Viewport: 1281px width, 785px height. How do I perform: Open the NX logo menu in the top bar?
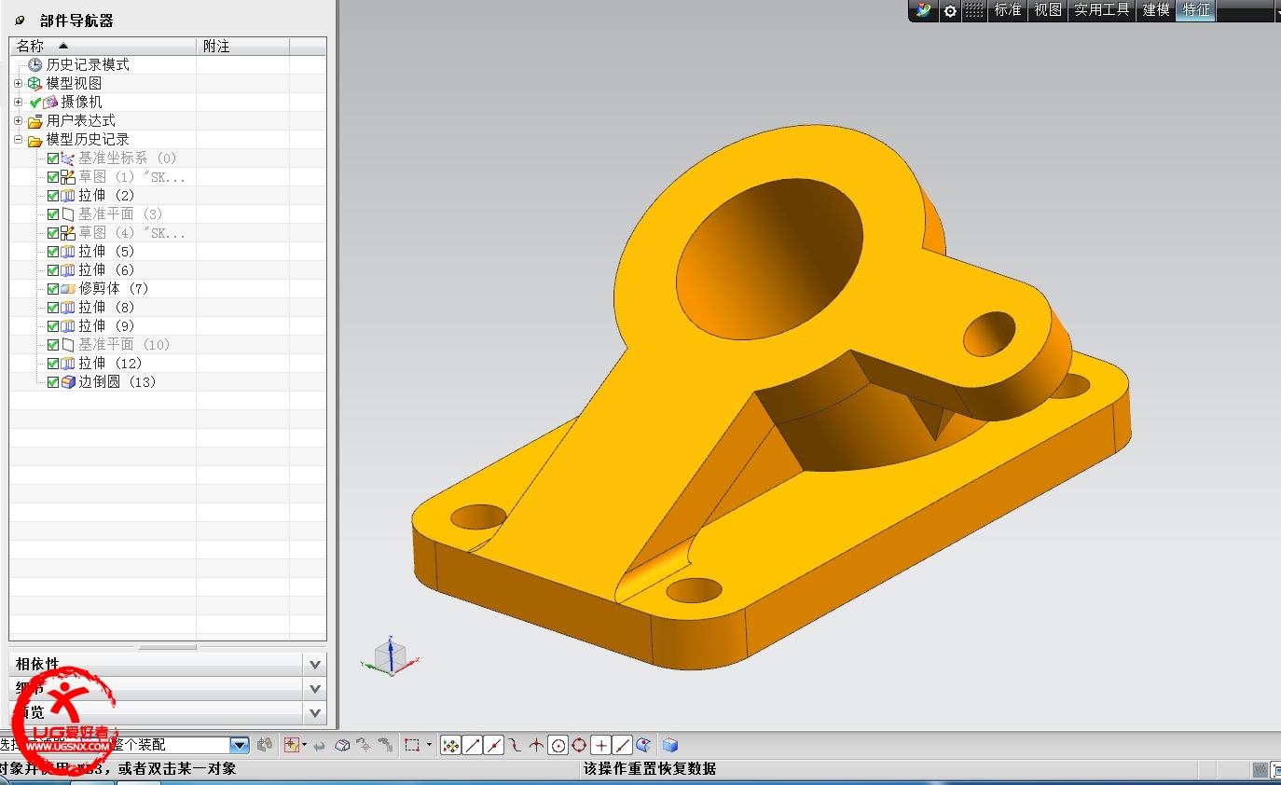click(922, 10)
